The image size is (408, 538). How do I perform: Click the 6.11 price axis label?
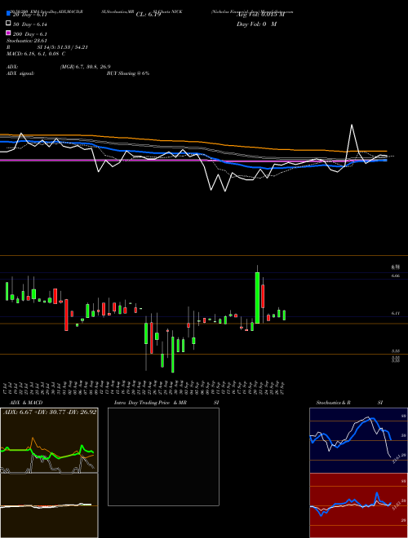(395, 313)
